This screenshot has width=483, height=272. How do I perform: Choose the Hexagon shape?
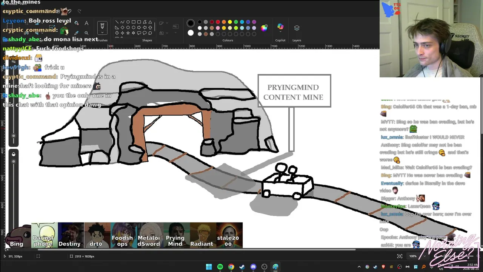(133, 28)
